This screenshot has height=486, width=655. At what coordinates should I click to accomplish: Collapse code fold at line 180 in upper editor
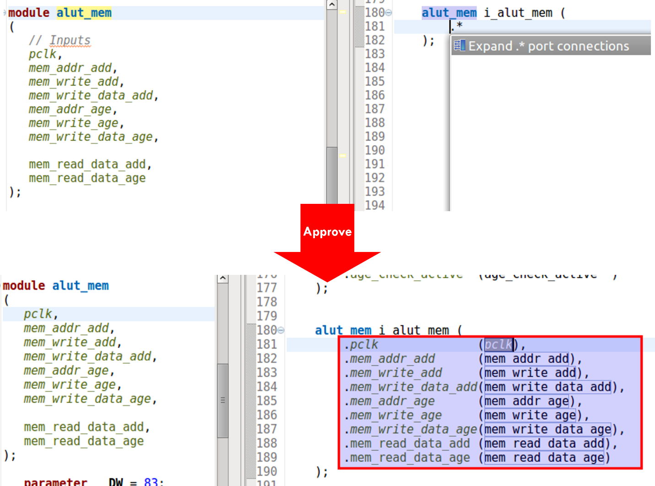click(389, 13)
